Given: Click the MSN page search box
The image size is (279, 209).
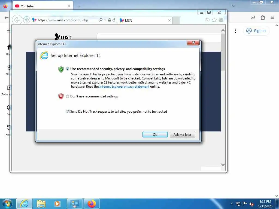Looking at the screenshot, I should click(x=159, y=36).
